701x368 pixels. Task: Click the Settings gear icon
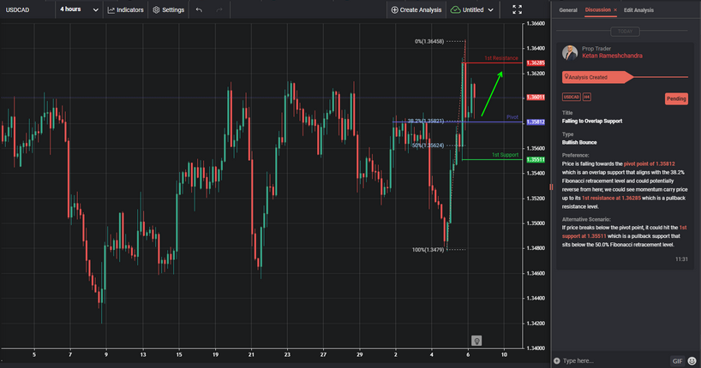coord(156,9)
